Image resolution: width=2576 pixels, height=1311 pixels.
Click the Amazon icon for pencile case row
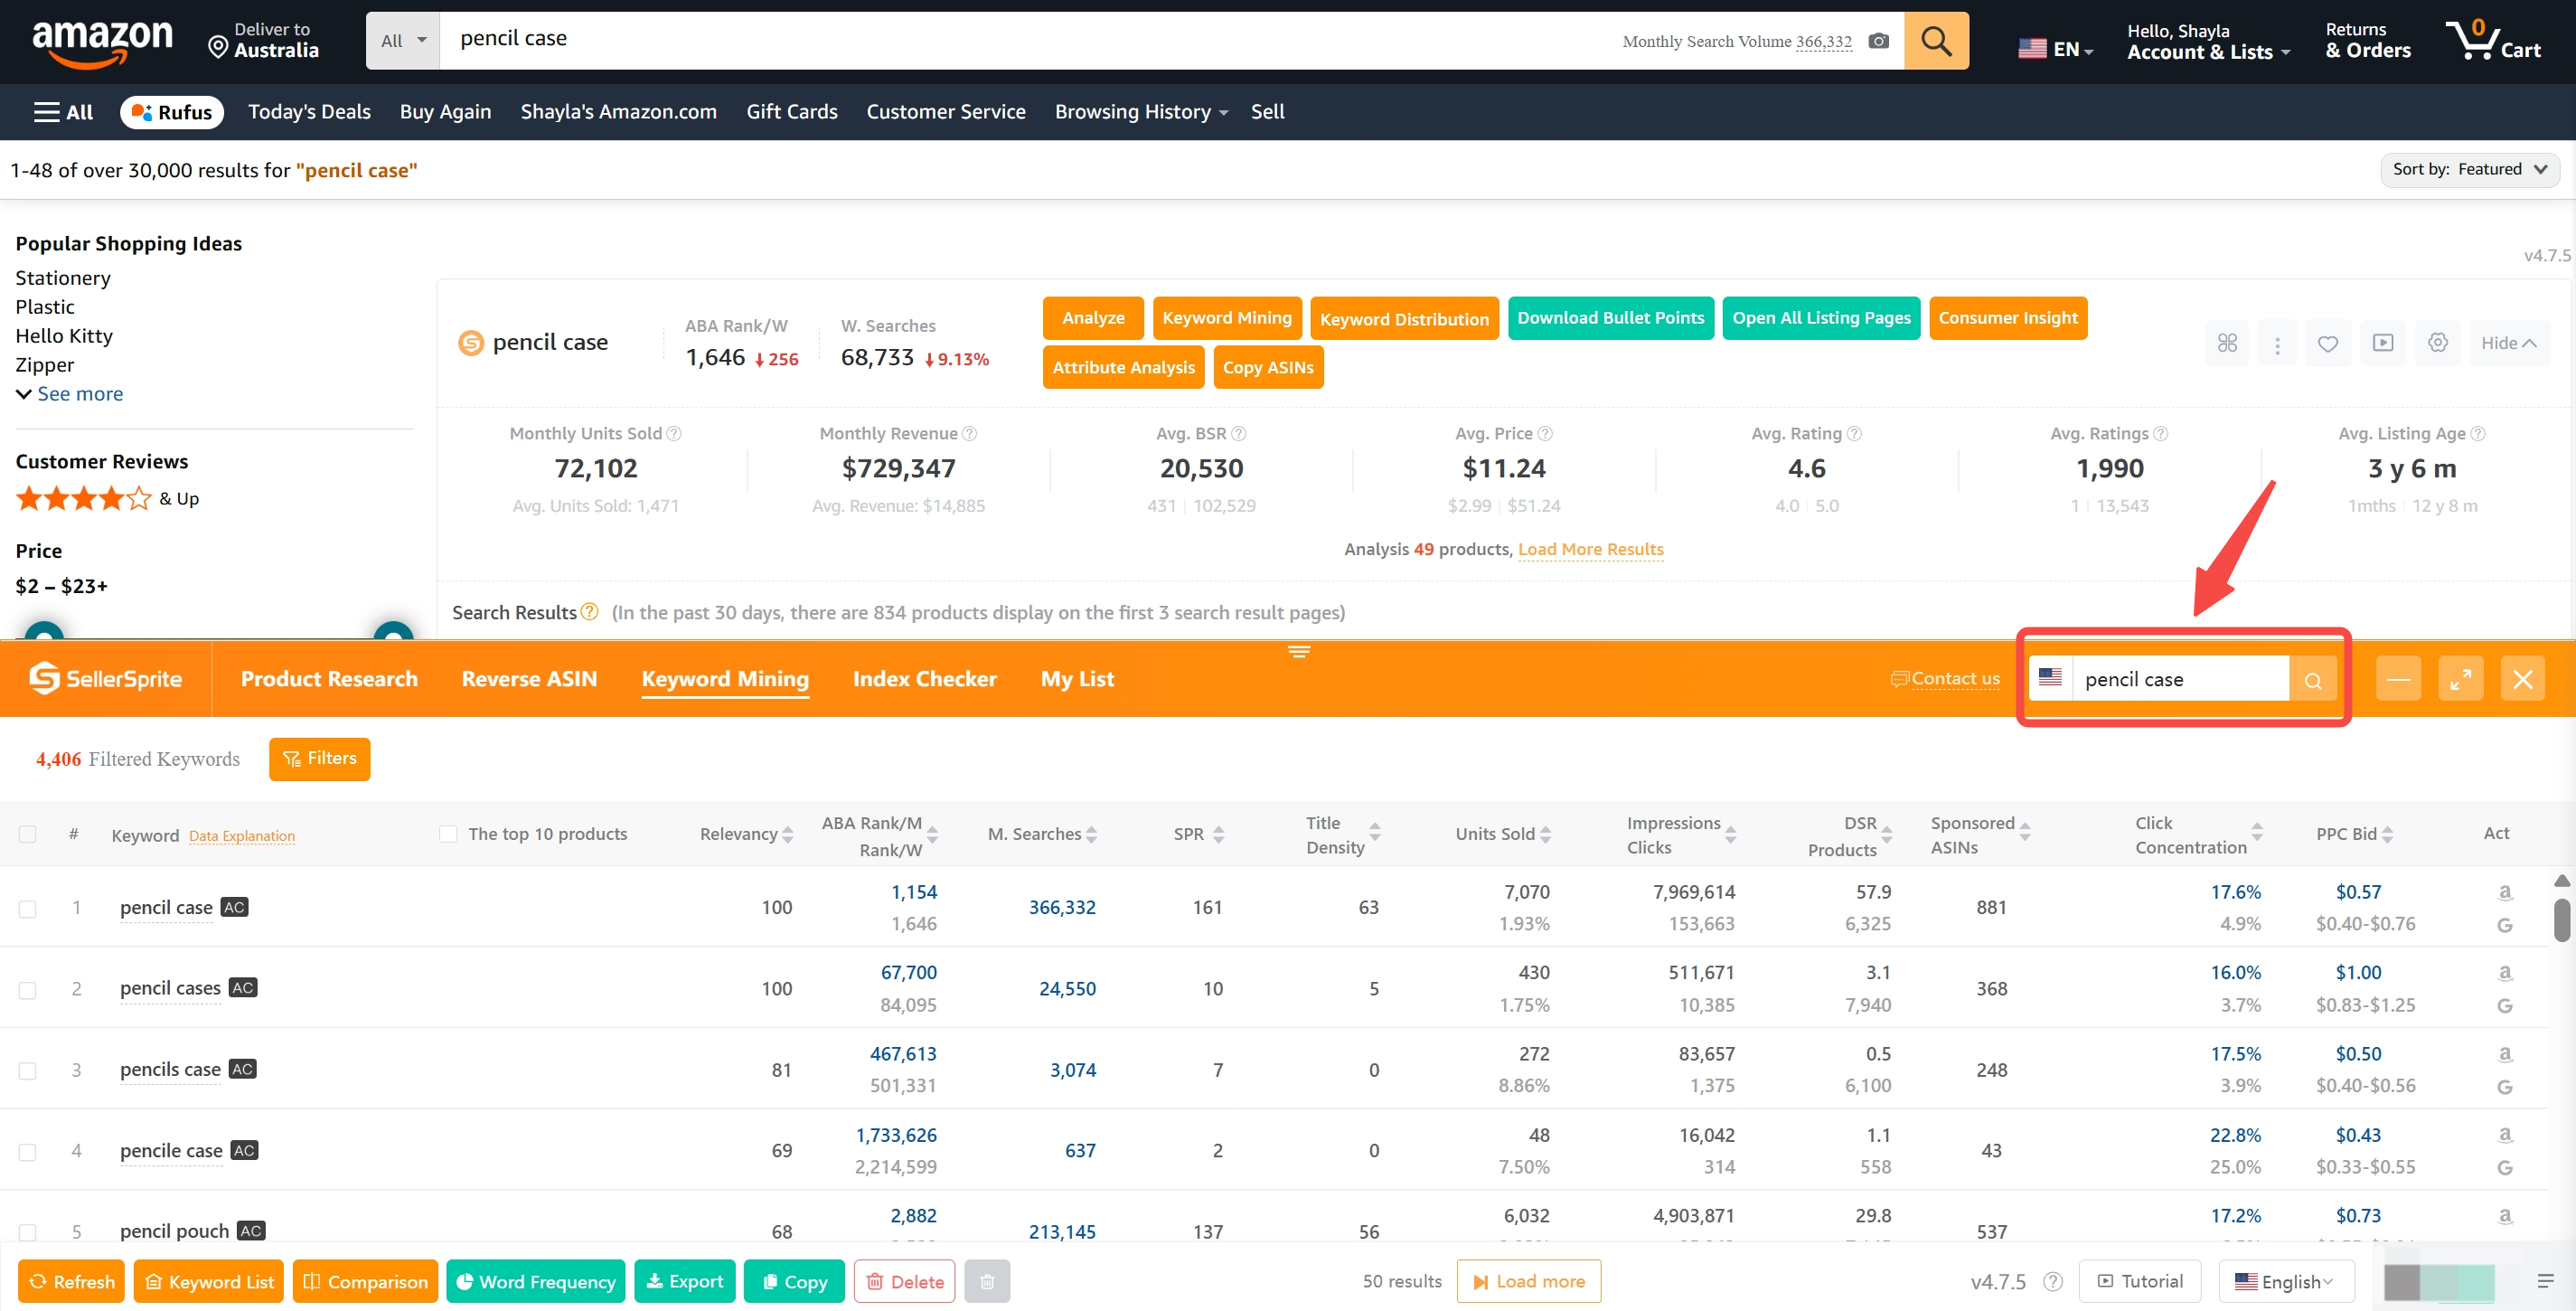tap(2504, 1134)
